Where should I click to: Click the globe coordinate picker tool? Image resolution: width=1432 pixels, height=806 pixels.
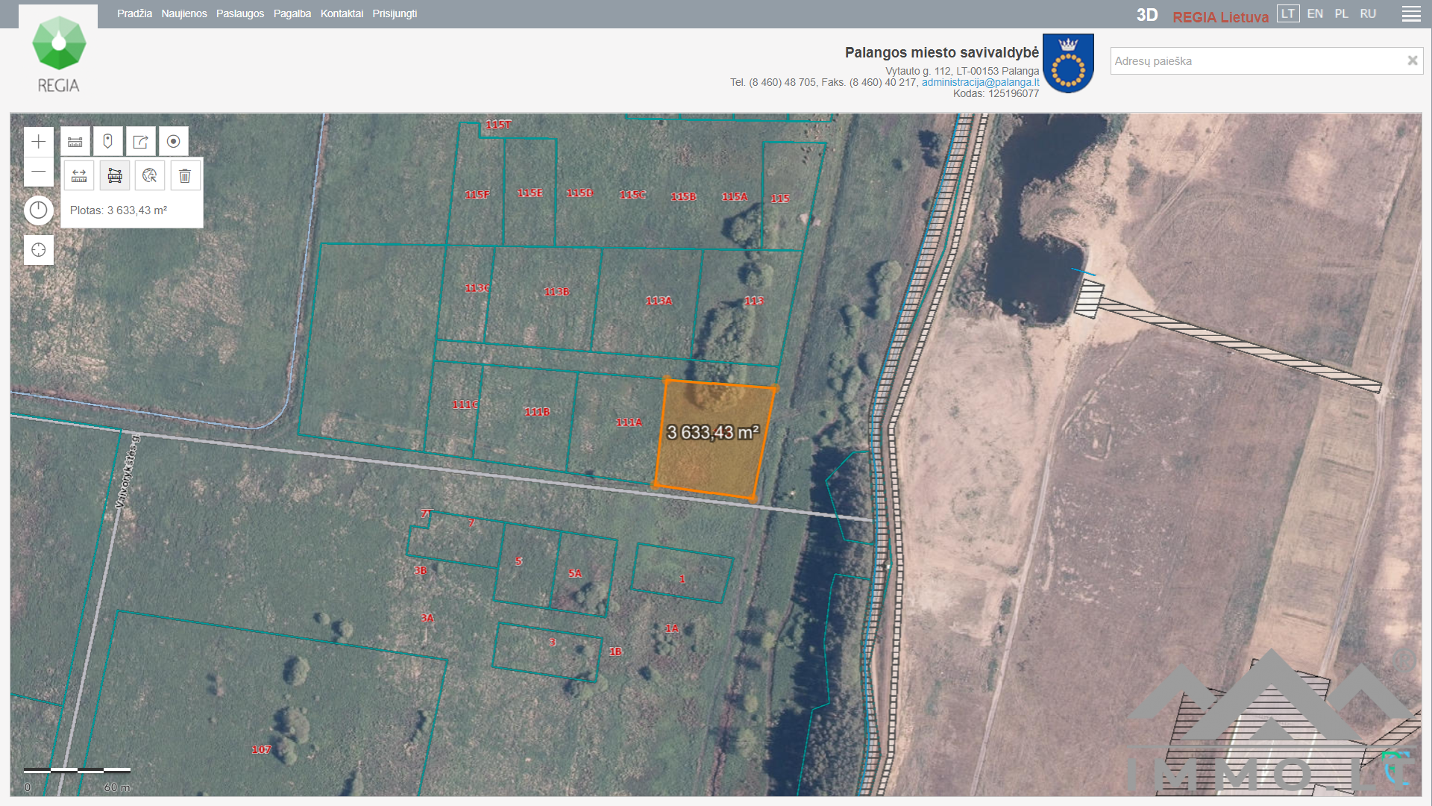[x=150, y=176]
